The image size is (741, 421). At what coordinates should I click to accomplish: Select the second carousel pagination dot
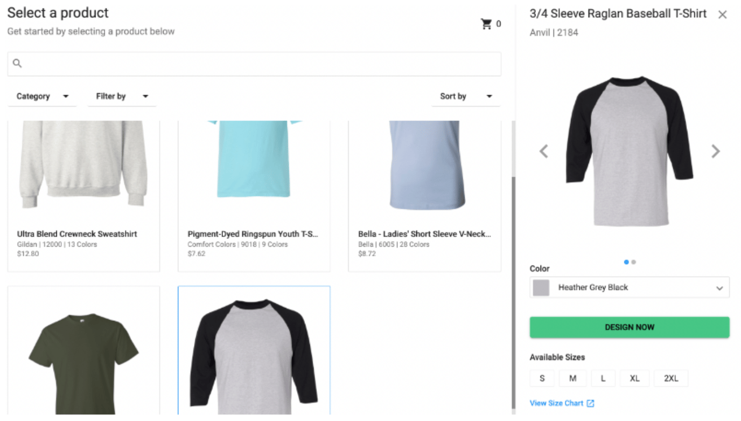[x=633, y=262]
